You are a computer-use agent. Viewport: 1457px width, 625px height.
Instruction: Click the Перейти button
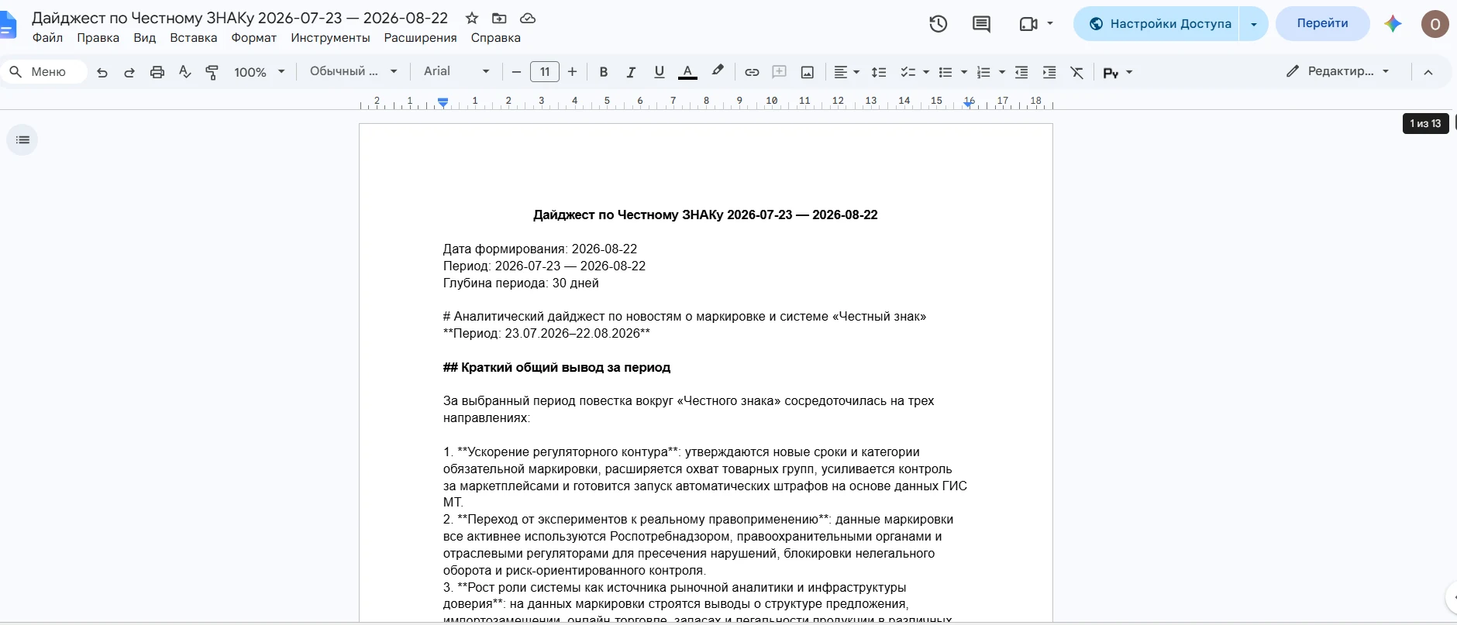point(1323,23)
